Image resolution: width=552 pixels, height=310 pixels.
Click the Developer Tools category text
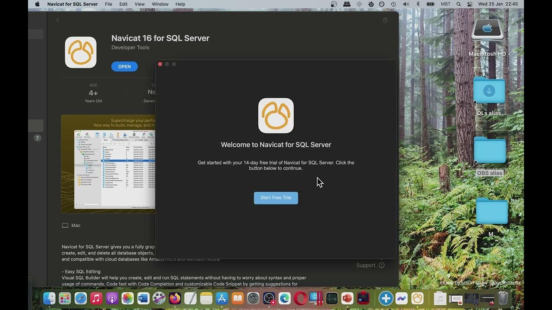(130, 47)
